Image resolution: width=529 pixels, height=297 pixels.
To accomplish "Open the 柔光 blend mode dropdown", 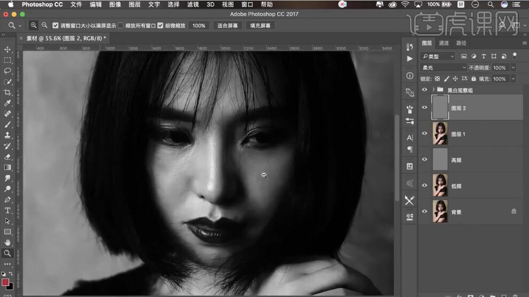I will point(443,68).
